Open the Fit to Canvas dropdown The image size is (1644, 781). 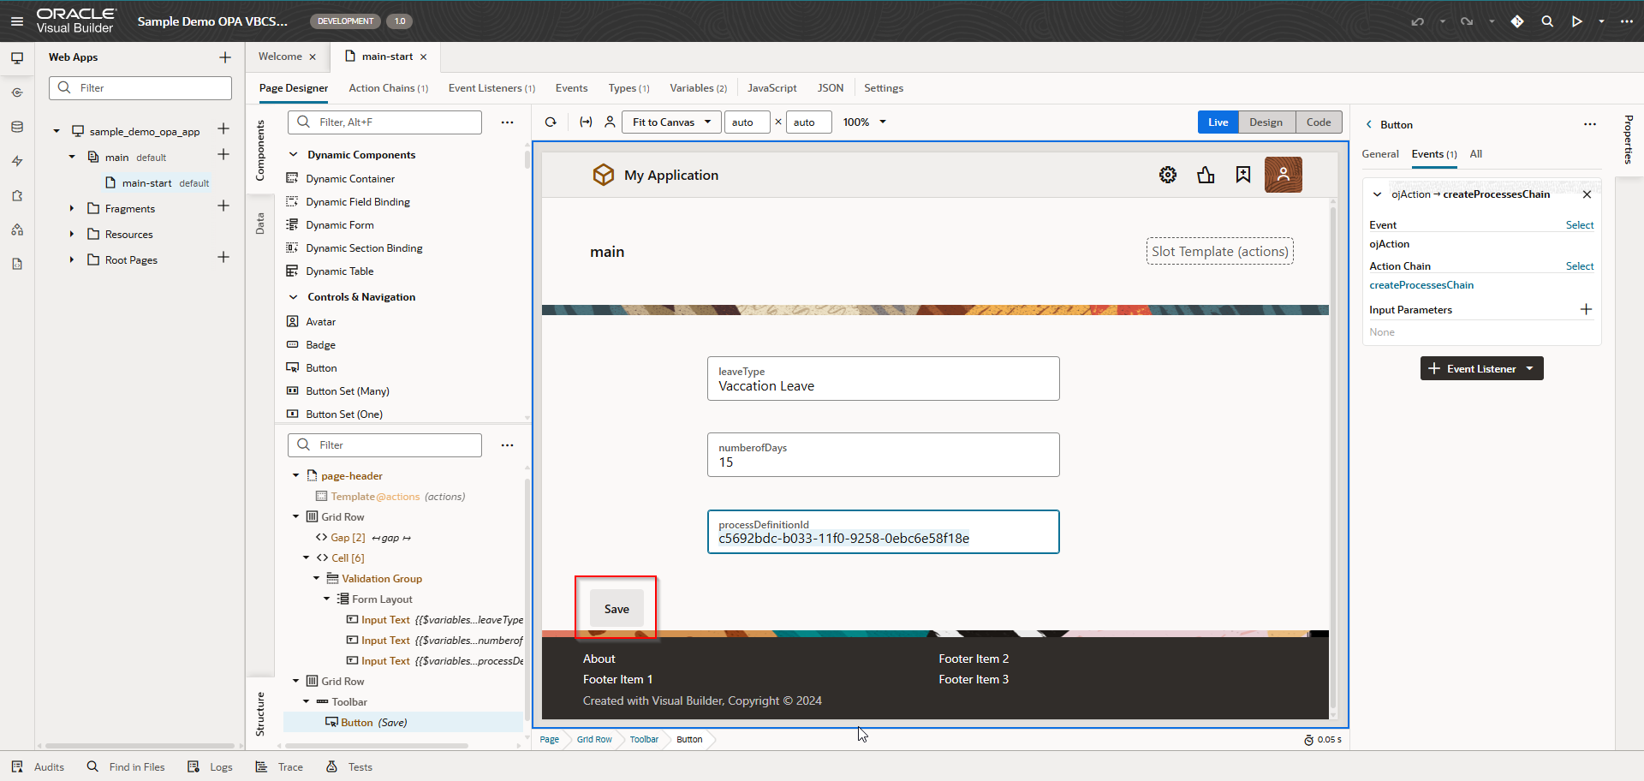point(670,122)
